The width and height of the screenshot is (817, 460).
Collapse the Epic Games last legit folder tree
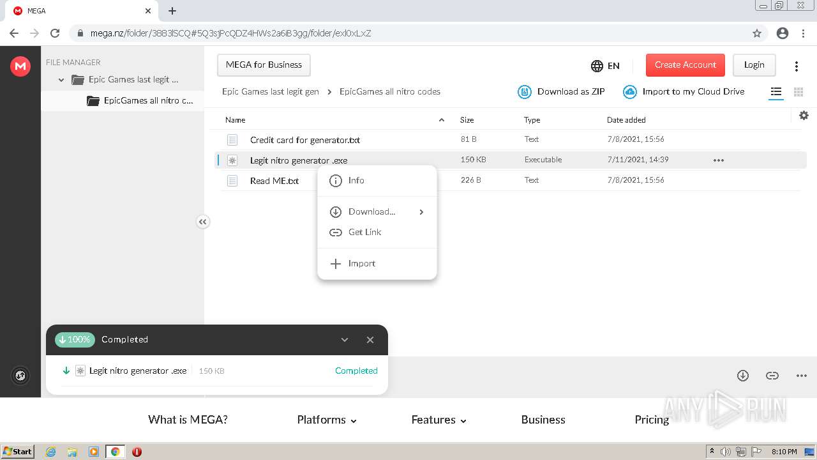tap(61, 80)
